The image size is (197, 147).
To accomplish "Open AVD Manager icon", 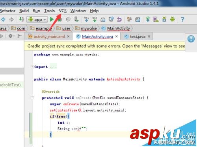I will pyautogui.click(x=156, y=19).
